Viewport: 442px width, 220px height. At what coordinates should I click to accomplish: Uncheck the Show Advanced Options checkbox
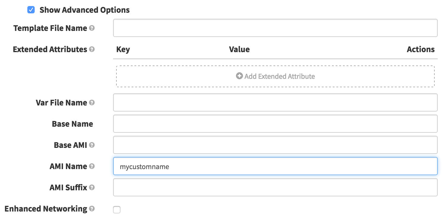[x=31, y=10]
